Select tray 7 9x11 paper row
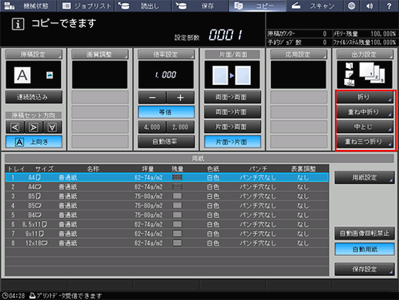The width and height of the screenshot is (399, 300). pyautogui.click(x=167, y=234)
